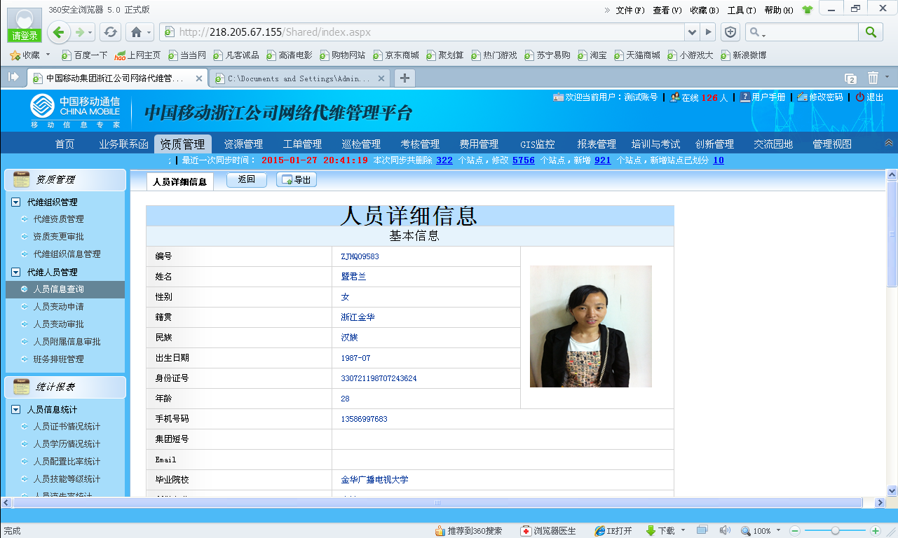Select 班务排班管理 in the sidebar
This screenshot has width=898, height=538.
(x=58, y=359)
